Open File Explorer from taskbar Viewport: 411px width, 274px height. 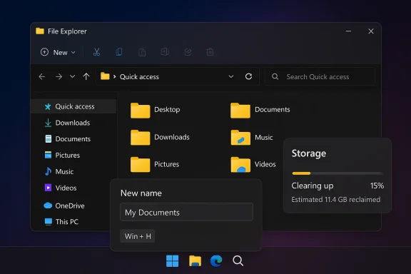pos(195,261)
